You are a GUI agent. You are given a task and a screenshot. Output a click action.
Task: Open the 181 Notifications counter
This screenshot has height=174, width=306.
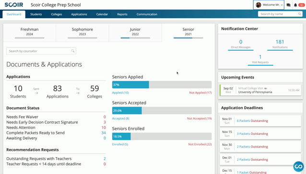click(x=280, y=44)
